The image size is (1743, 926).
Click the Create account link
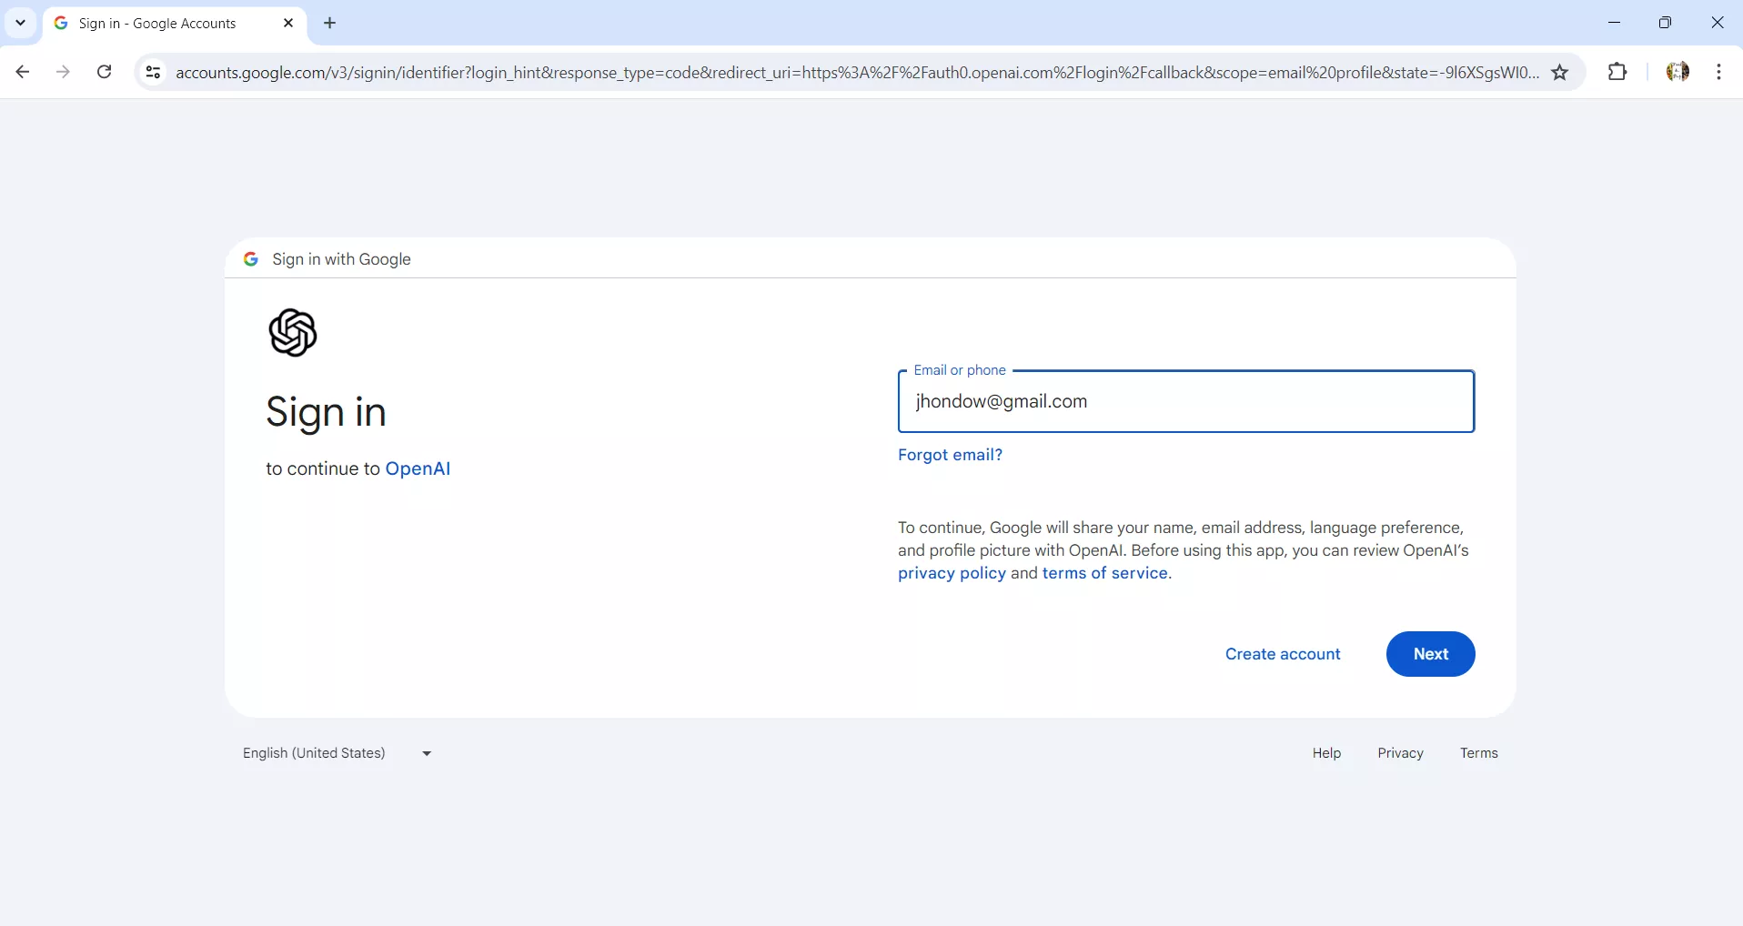tap(1283, 654)
